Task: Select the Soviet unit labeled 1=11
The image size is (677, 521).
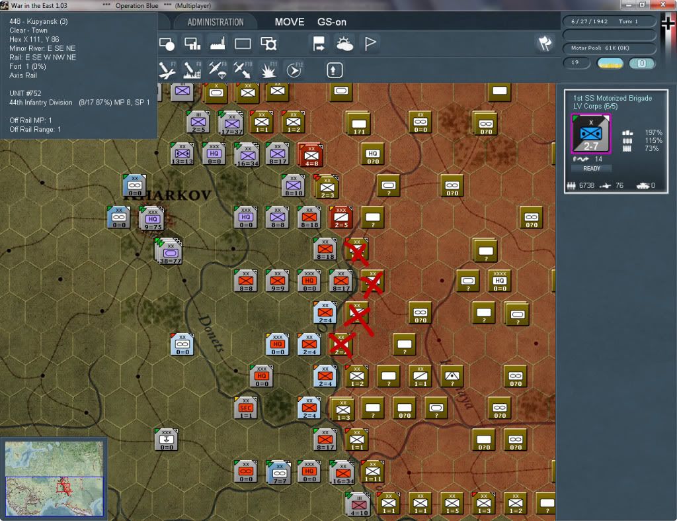Action: [373, 471]
